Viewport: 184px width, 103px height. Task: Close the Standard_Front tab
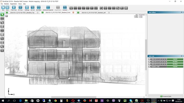73,12
